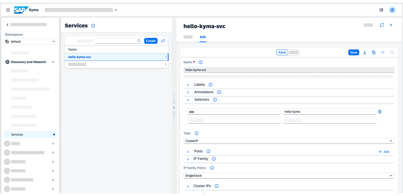Close the hello-kyma-svc detail panel
The width and height of the screenshot is (403, 196).
coord(391,25)
